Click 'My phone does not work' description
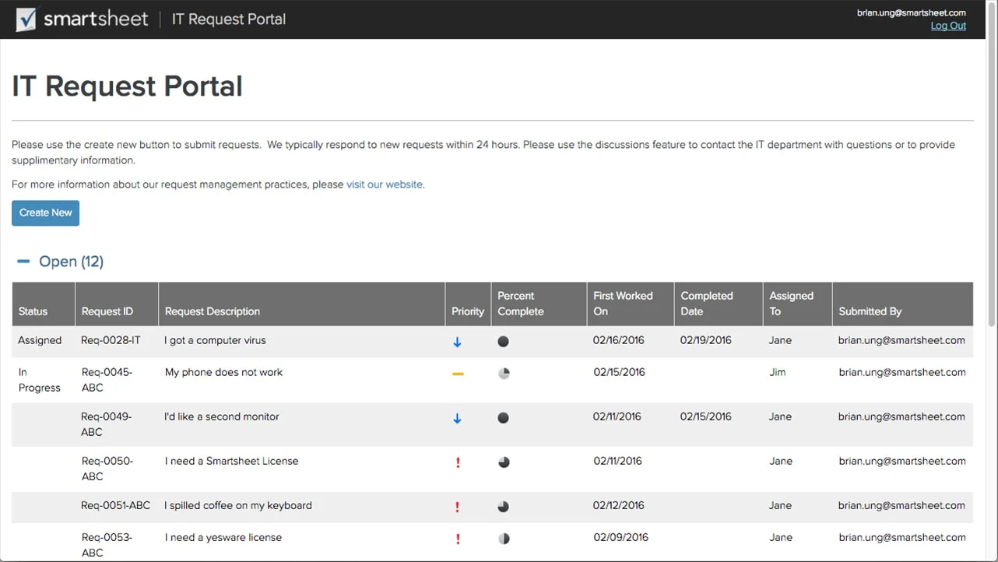Image resolution: width=998 pixels, height=562 pixels. coord(223,372)
